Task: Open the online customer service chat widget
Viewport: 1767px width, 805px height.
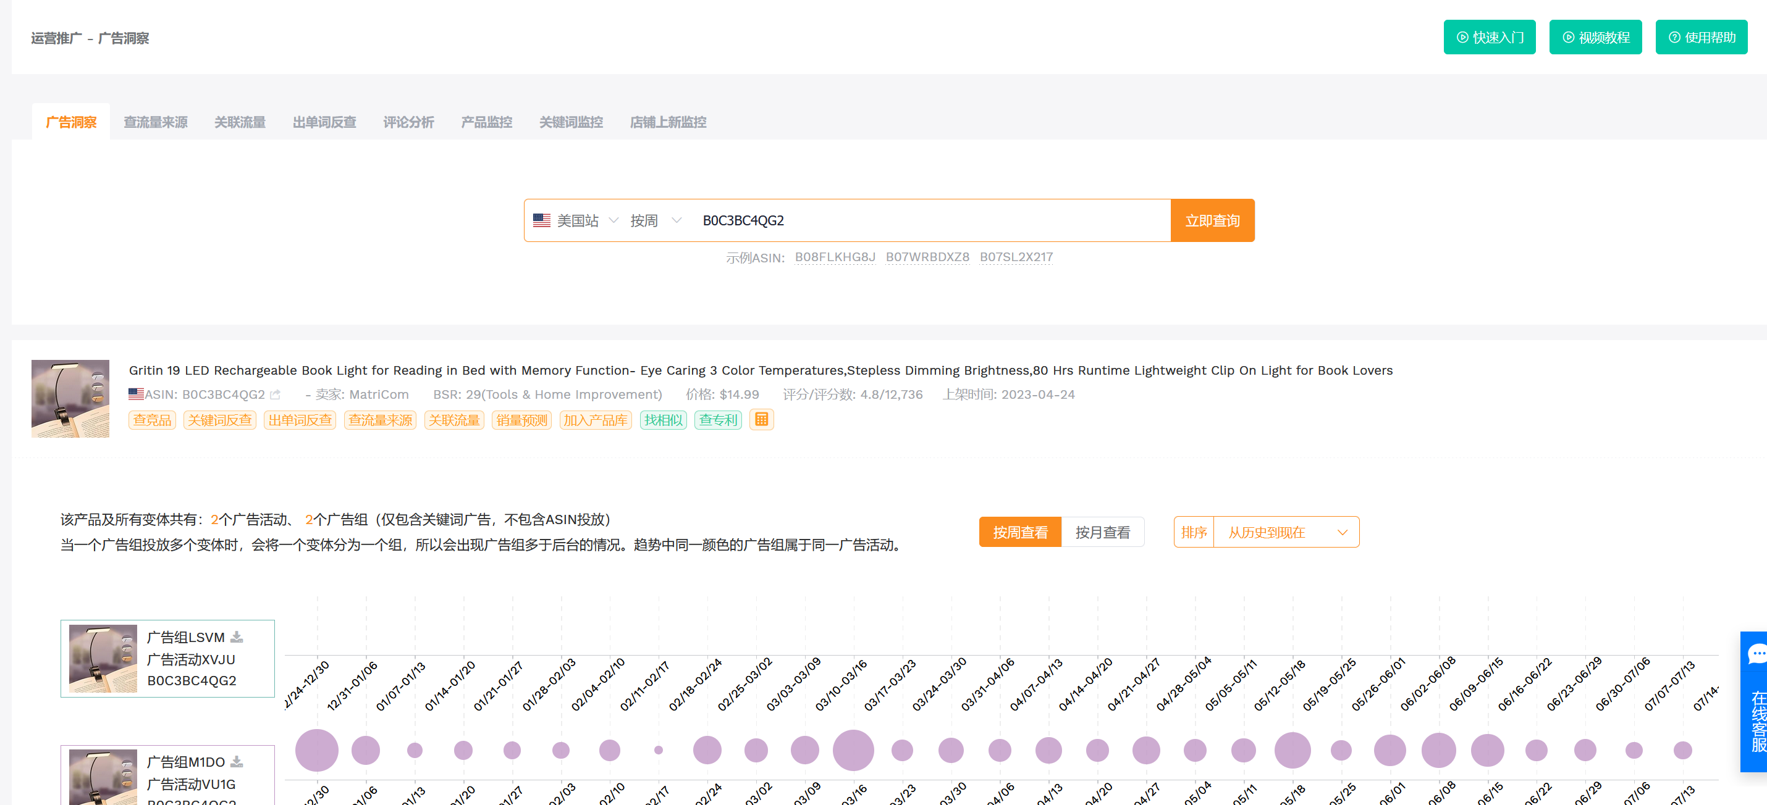Action: pos(1755,701)
